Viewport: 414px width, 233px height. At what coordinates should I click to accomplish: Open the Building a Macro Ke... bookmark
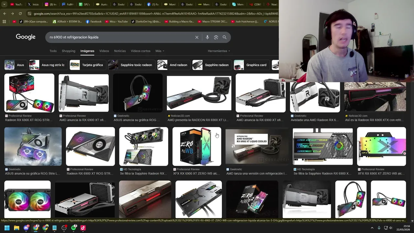[x=179, y=22]
